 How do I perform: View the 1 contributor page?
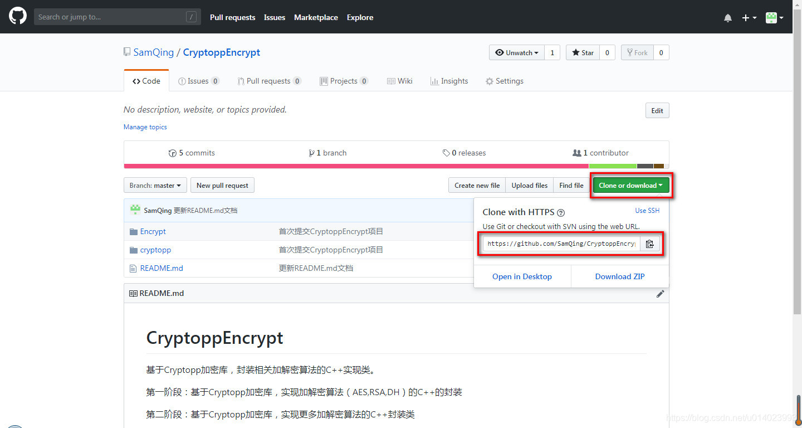pyautogui.click(x=600, y=153)
